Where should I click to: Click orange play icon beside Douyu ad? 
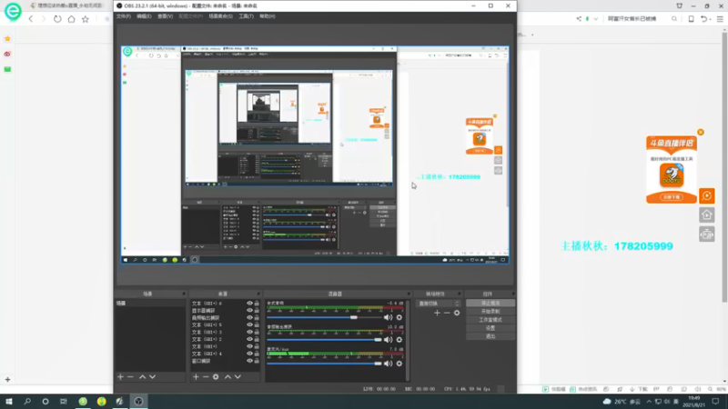[707, 195]
